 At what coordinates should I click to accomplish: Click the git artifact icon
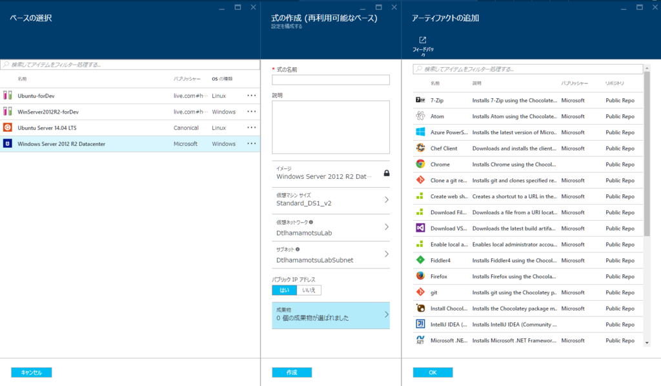(x=420, y=292)
